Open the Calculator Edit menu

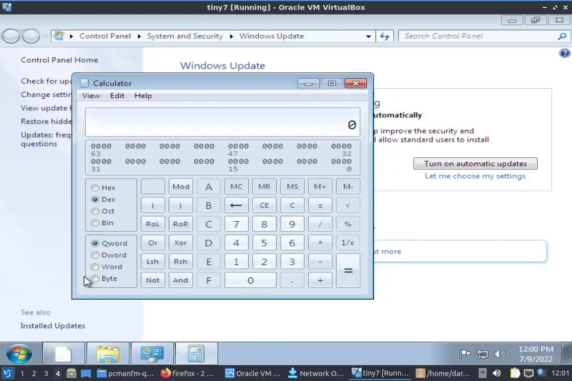117,96
